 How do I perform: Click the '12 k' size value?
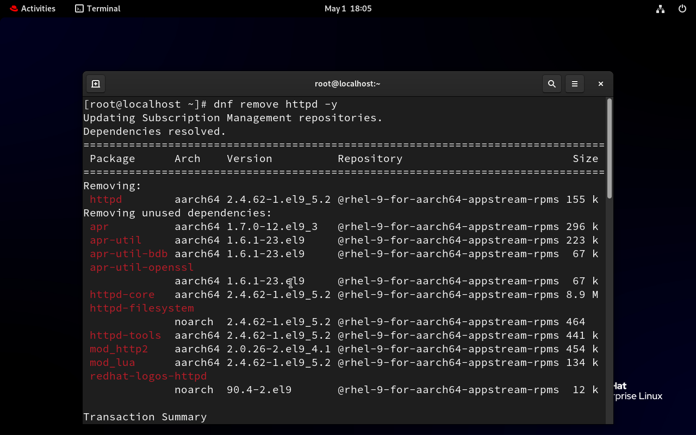point(586,390)
